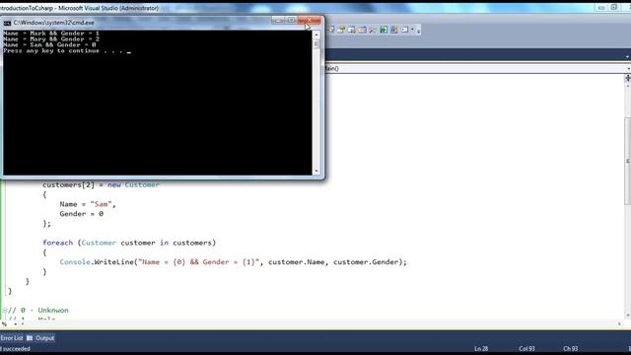Click the console window's scroll up arrow
The image size is (631, 355).
[x=316, y=35]
